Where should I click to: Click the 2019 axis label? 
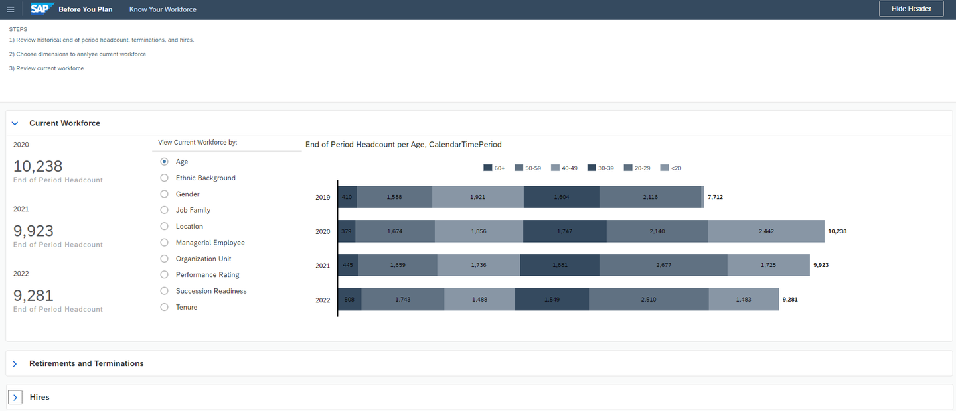point(323,197)
